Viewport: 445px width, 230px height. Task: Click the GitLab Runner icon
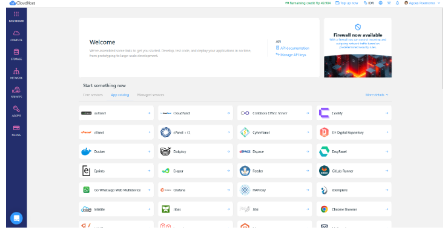[324, 171]
